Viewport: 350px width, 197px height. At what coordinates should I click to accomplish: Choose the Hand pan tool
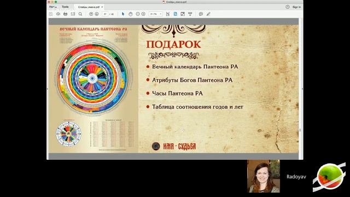(130, 14)
